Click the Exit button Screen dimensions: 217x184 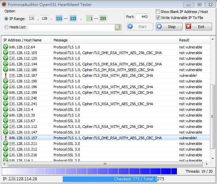pyautogui.click(x=199, y=27)
